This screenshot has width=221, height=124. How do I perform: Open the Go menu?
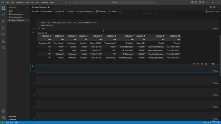(x=32, y=2)
